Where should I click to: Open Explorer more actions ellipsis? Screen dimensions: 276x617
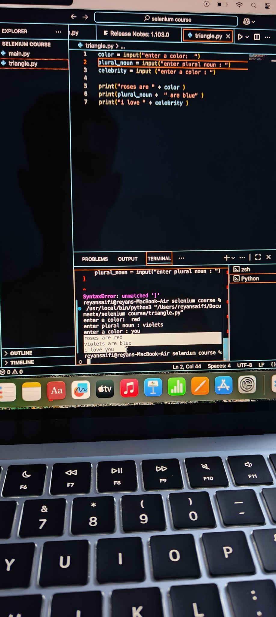58,31
